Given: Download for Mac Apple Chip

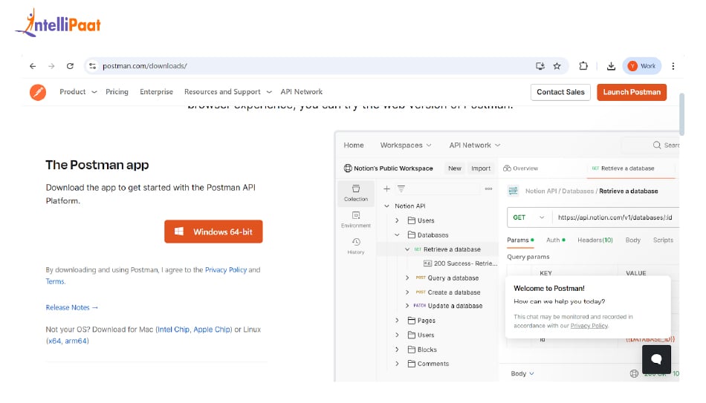Looking at the screenshot, I should pyautogui.click(x=212, y=330).
